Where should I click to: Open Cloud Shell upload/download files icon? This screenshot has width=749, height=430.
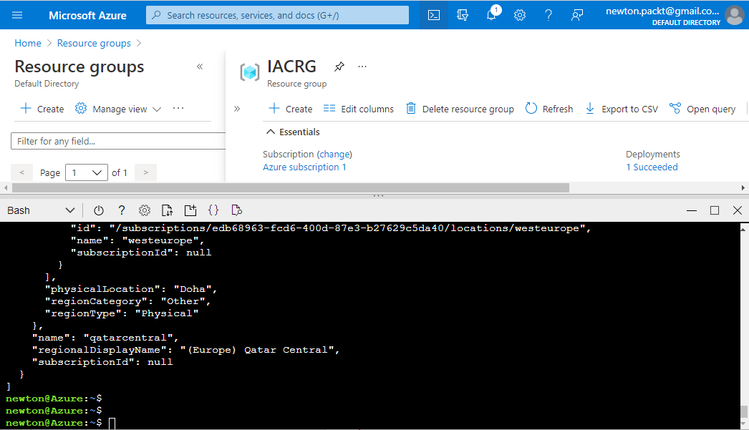pos(167,210)
